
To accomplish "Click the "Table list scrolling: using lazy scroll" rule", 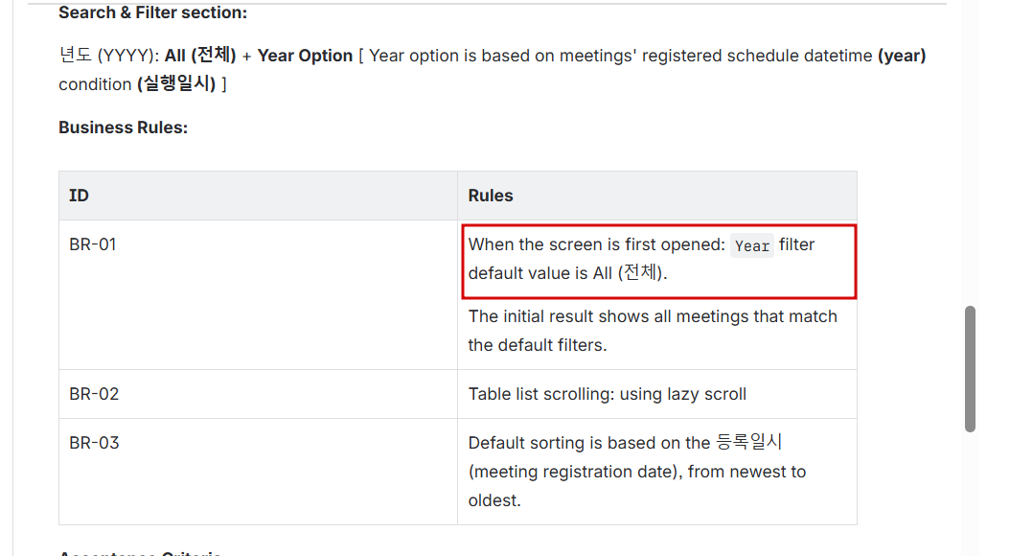I will coord(607,394).
